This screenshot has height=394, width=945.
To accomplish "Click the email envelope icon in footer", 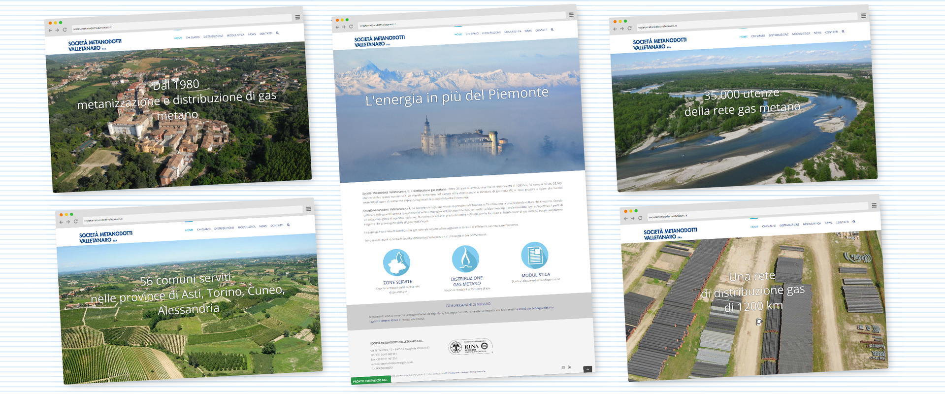I will 563,367.
